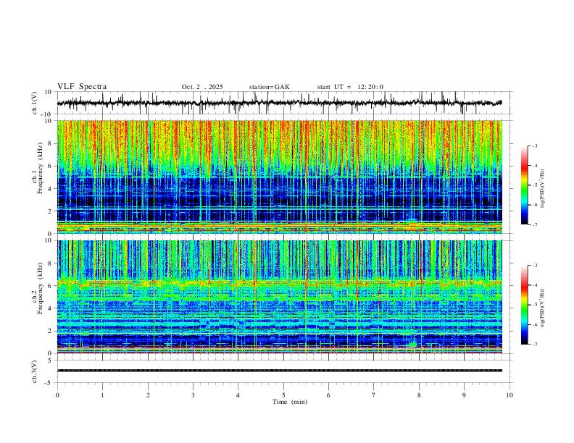Click the "-3" tick of lower color bar
574x443 pixels.
click(x=535, y=266)
